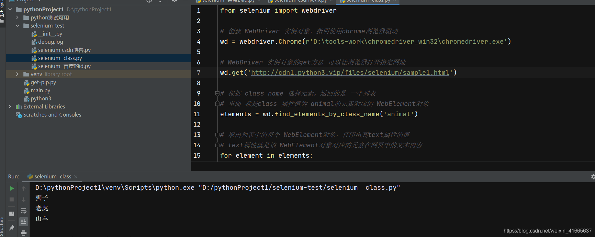Screen dimensions: 595x237
Task: Click output line 老虎 in console
Action: (x=42, y=208)
